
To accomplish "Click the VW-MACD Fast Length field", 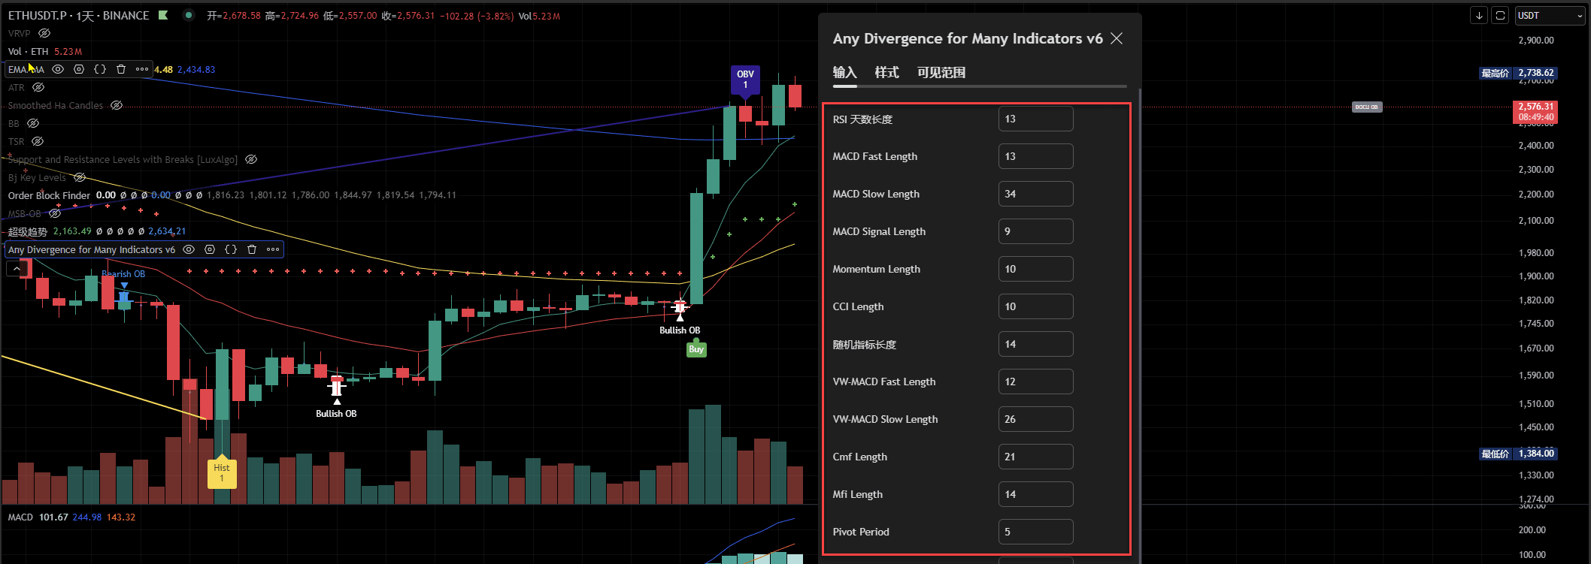I will [1035, 382].
